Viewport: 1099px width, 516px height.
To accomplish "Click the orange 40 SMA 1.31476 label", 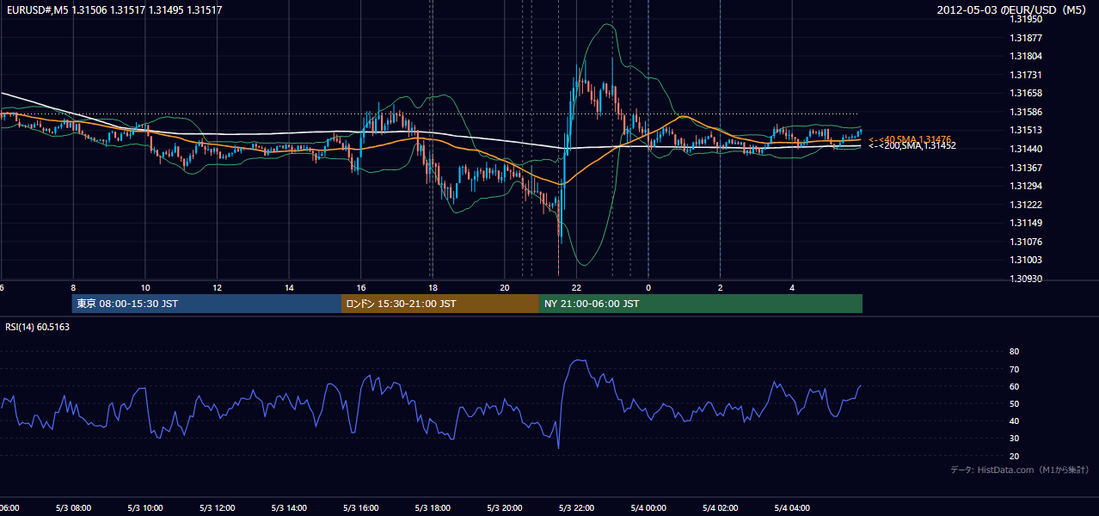I will (x=909, y=139).
